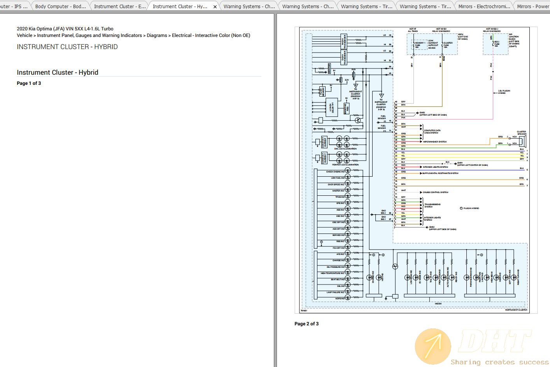This screenshot has width=550, height=367.
Task: Click the SEAT BELT IND label in diagram
Action: coord(337,279)
